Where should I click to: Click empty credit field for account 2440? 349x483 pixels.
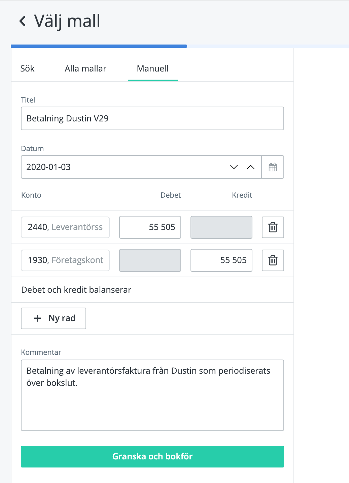pyautogui.click(x=221, y=227)
